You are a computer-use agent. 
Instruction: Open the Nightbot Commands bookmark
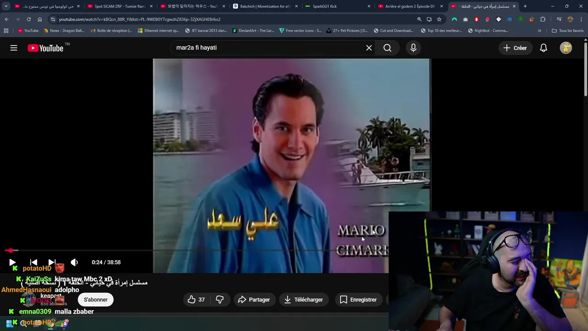point(488,31)
